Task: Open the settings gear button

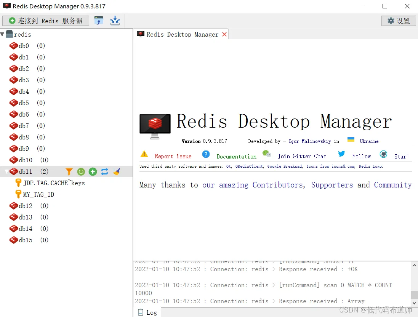Action: pos(399,21)
